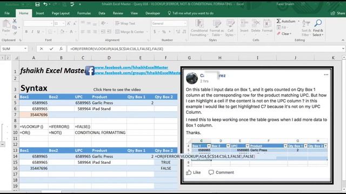Screen dimensions: 346x194
Task: Open the General number format dropdown
Action: pos(185,23)
